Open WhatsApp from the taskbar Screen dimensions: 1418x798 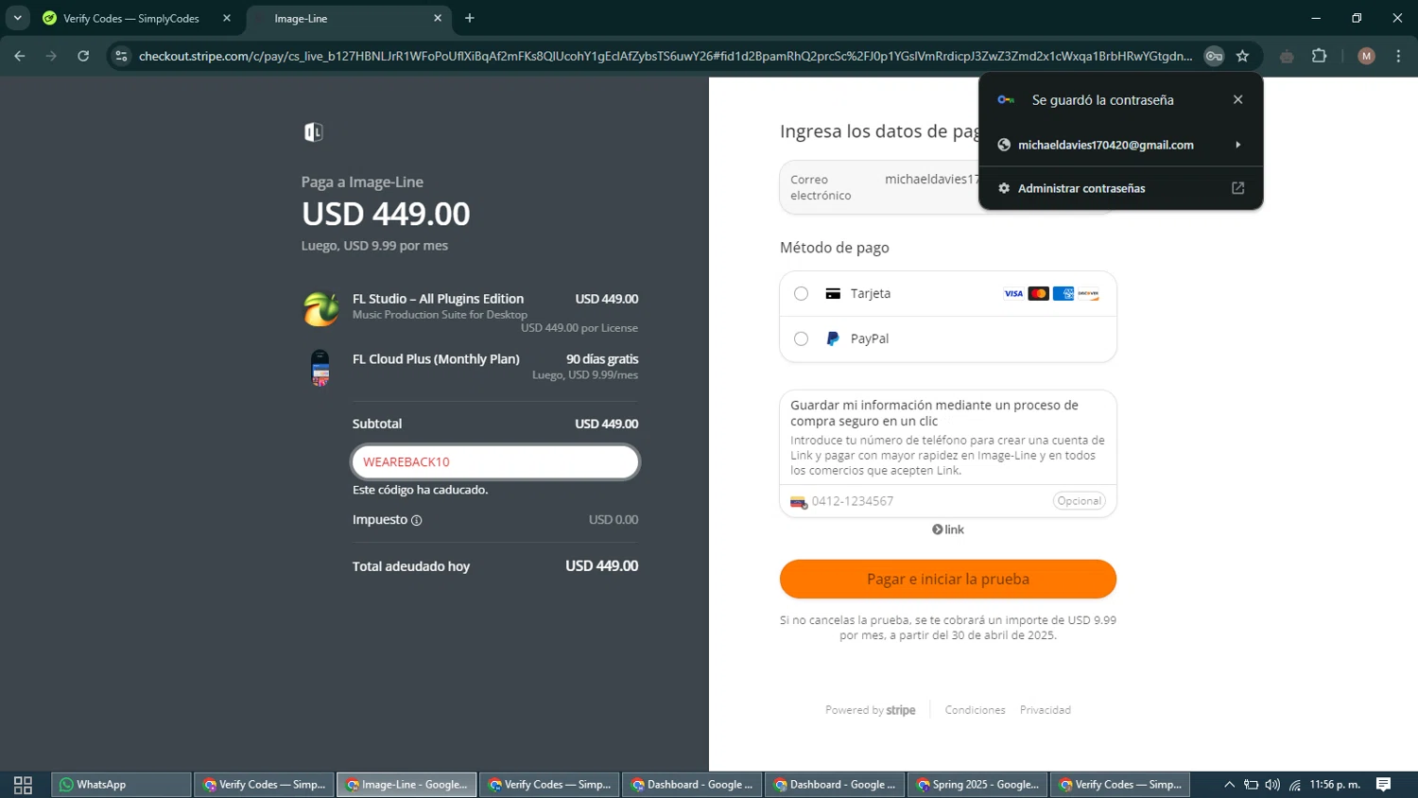(121, 785)
